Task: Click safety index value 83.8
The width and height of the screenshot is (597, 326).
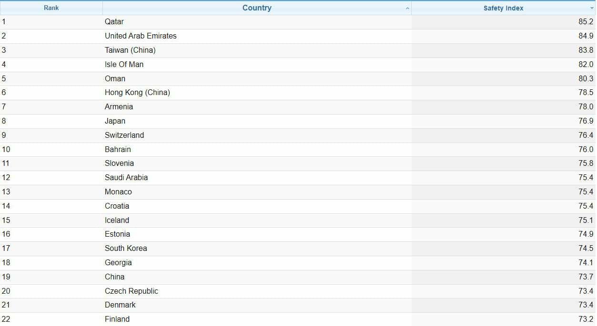Action: click(x=586, y=50)
